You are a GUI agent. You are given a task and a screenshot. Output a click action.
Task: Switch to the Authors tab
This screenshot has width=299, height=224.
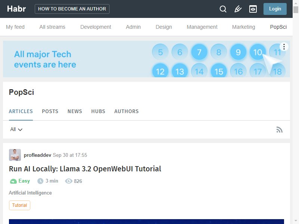(x=126, y=111)
